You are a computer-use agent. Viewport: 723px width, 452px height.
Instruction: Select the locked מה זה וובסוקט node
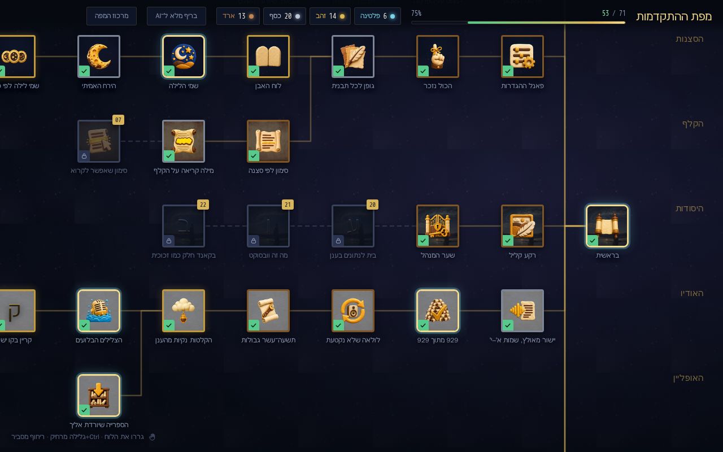268,226
